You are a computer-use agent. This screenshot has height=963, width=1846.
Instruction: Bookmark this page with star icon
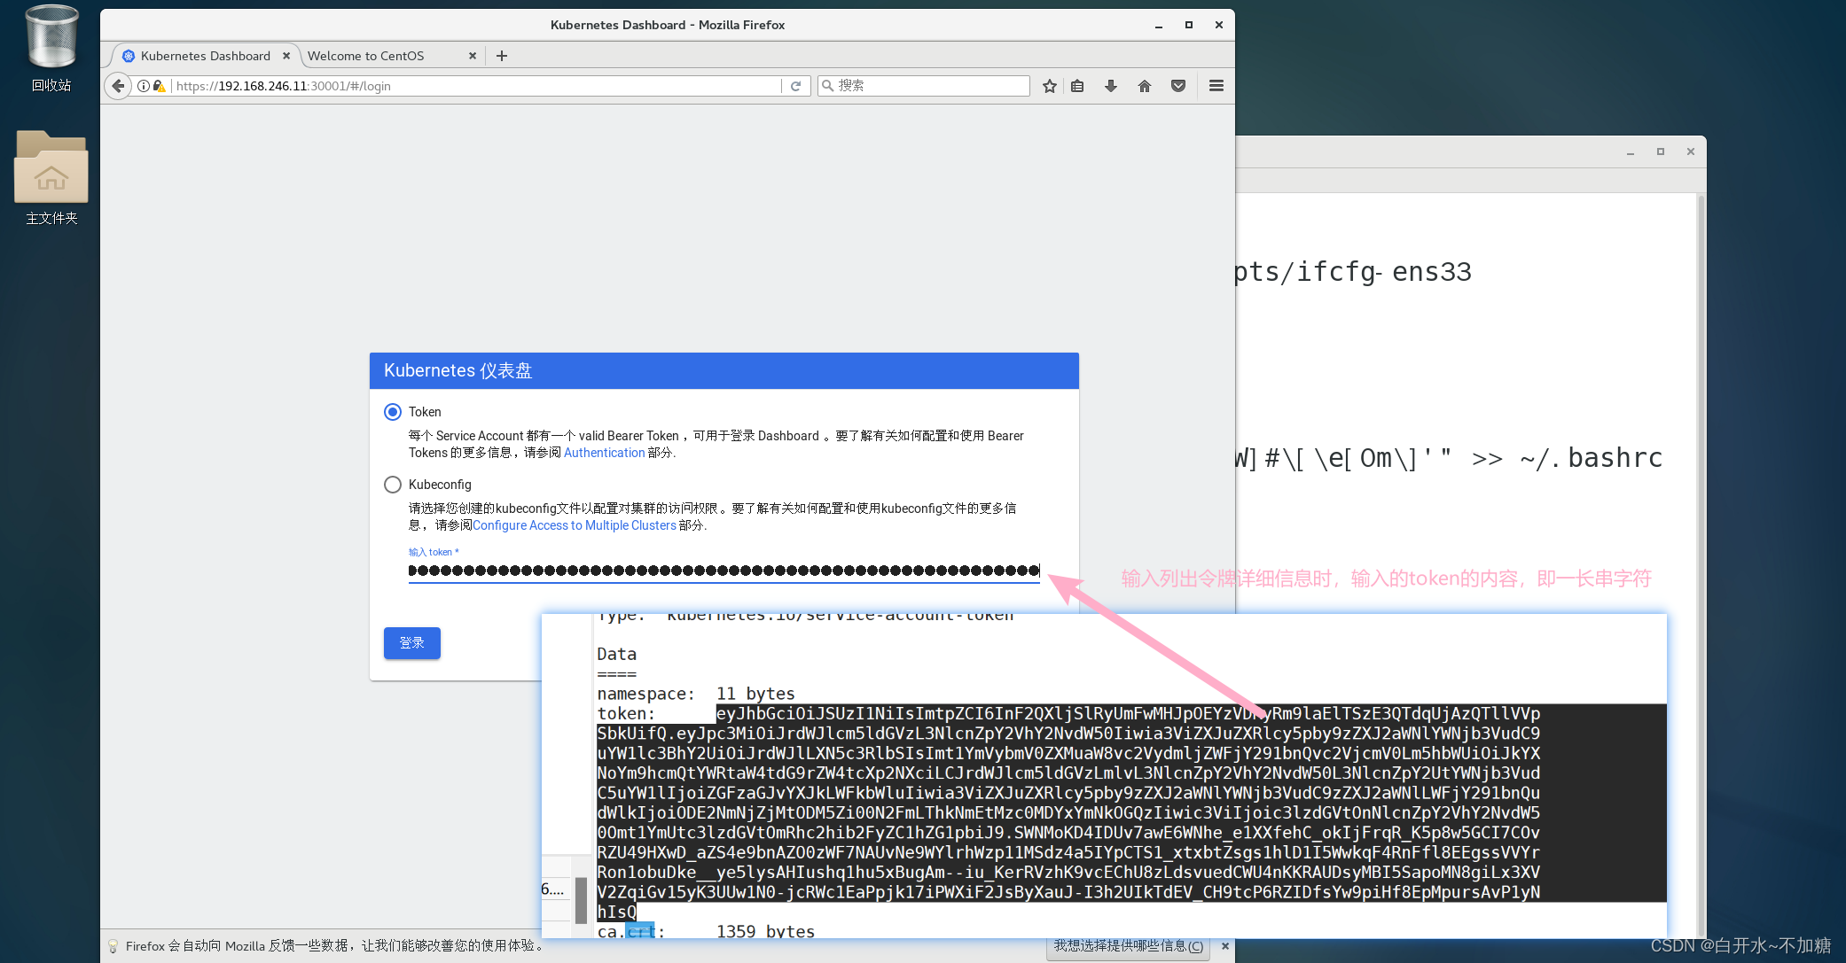(x=1050, y=86)
